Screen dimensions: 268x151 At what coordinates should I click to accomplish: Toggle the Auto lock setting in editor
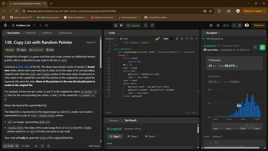click(124, 39)
